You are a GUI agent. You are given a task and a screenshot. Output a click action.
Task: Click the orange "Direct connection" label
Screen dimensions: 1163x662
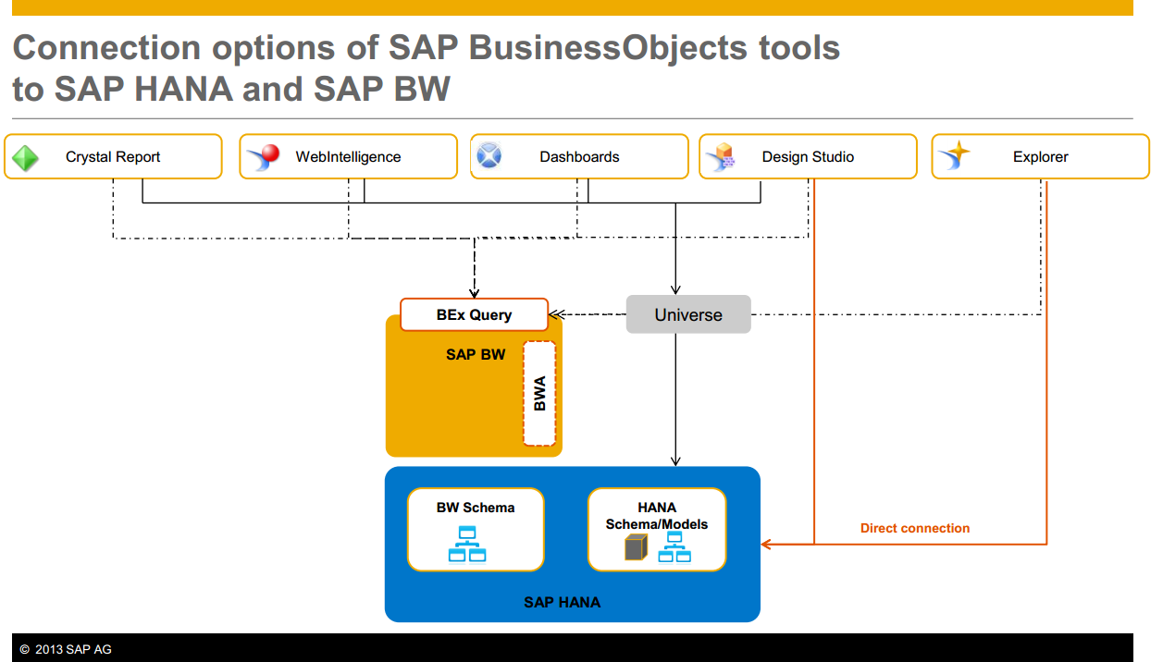click(914, 528)
